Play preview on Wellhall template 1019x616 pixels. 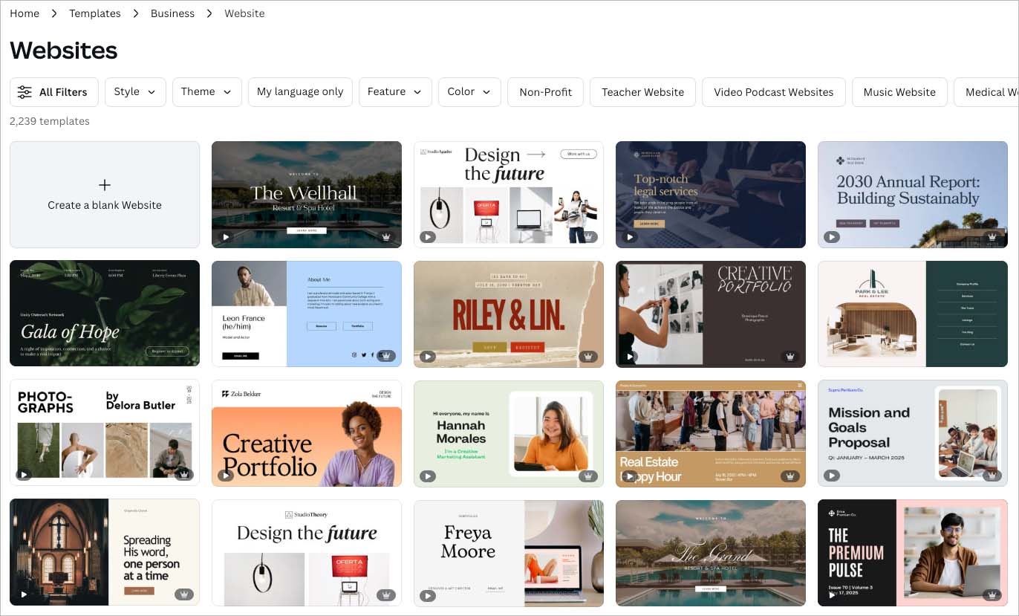click(226, 237)
